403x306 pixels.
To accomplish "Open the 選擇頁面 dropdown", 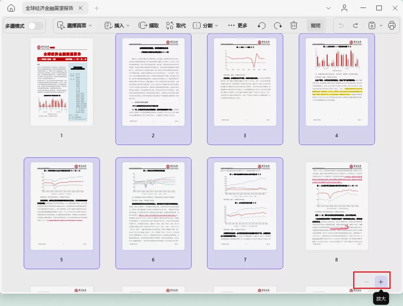I will pos(74,25).
